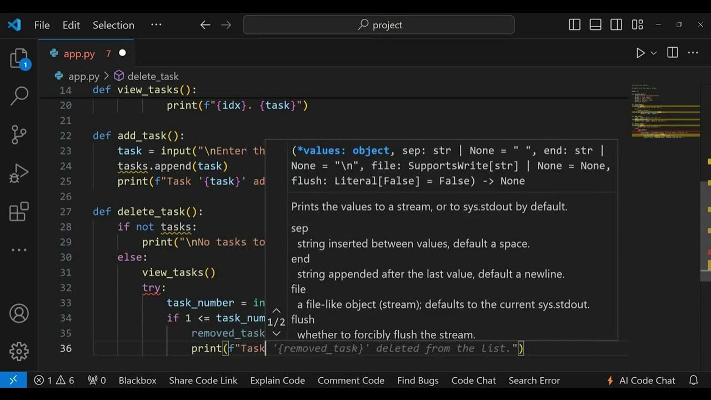
Task: Open the Source Control view
Action: (x=19, y=134)
